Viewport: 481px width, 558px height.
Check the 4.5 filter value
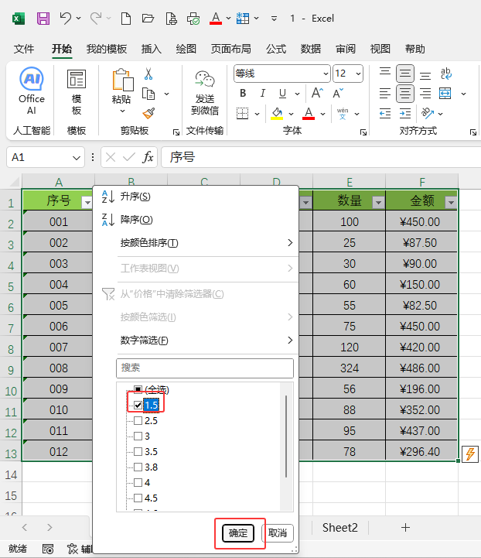point(138,498)
